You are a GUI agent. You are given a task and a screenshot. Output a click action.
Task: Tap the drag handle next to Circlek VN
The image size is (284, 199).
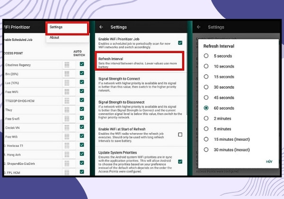pyautogui.click(x=67, y=127)
